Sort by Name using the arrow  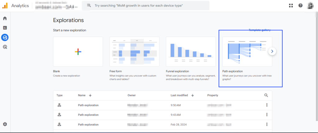click(90, 95)
